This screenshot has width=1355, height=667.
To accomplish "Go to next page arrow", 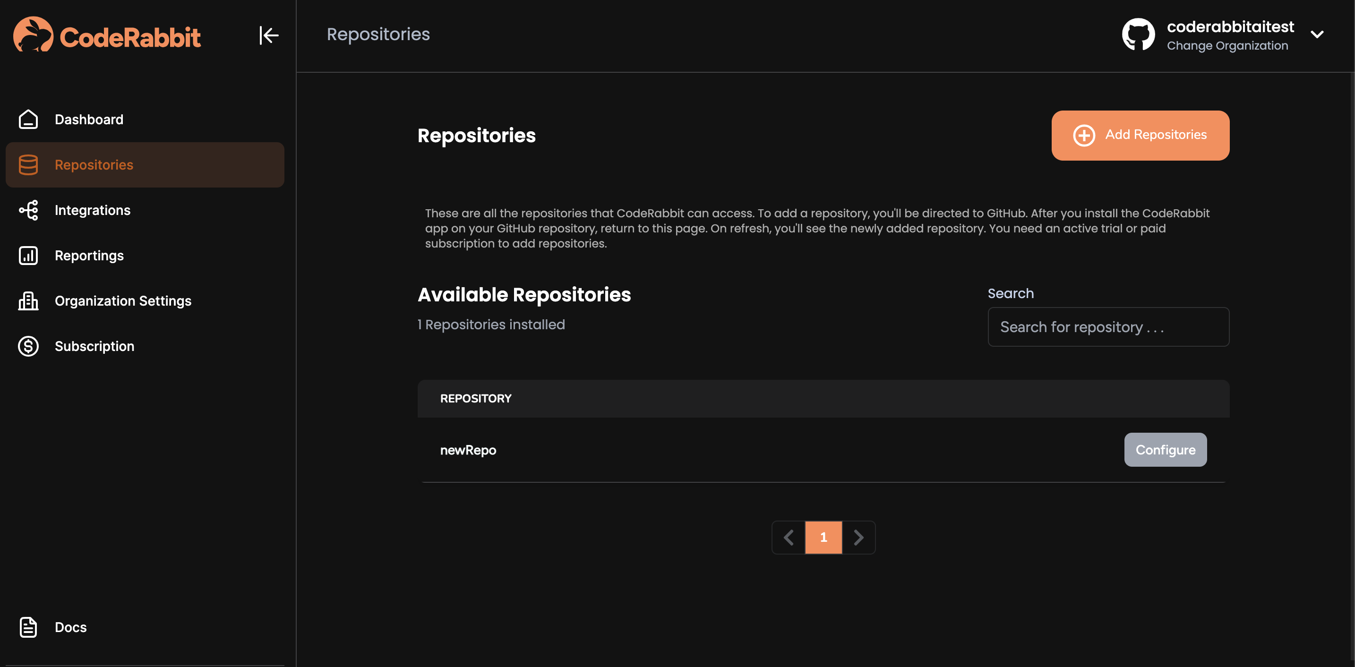I will click(x=858, y=537).
